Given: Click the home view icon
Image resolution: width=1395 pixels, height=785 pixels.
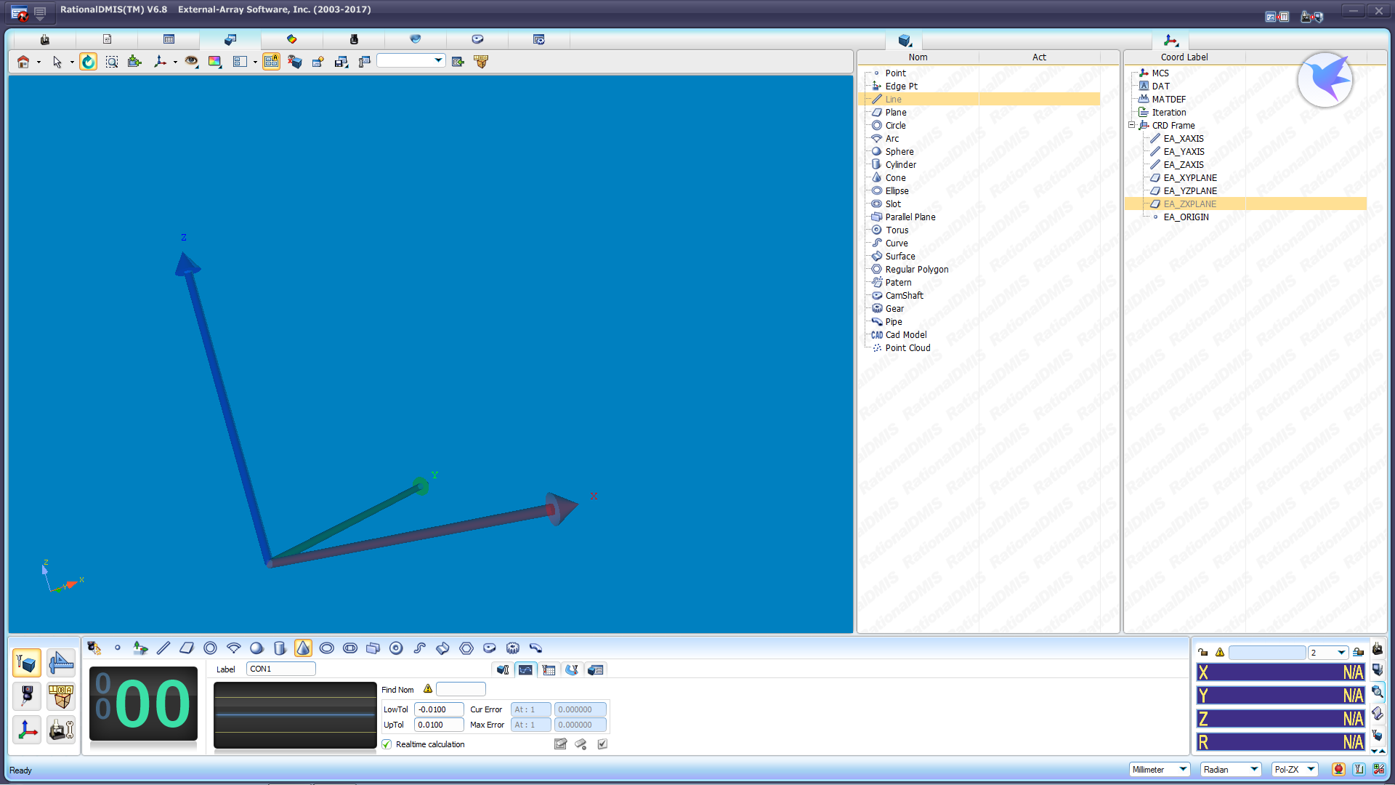Looking at the screenshot, I should coord(23,62).
